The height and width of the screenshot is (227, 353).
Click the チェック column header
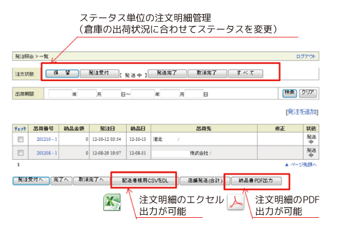(20, 129)
